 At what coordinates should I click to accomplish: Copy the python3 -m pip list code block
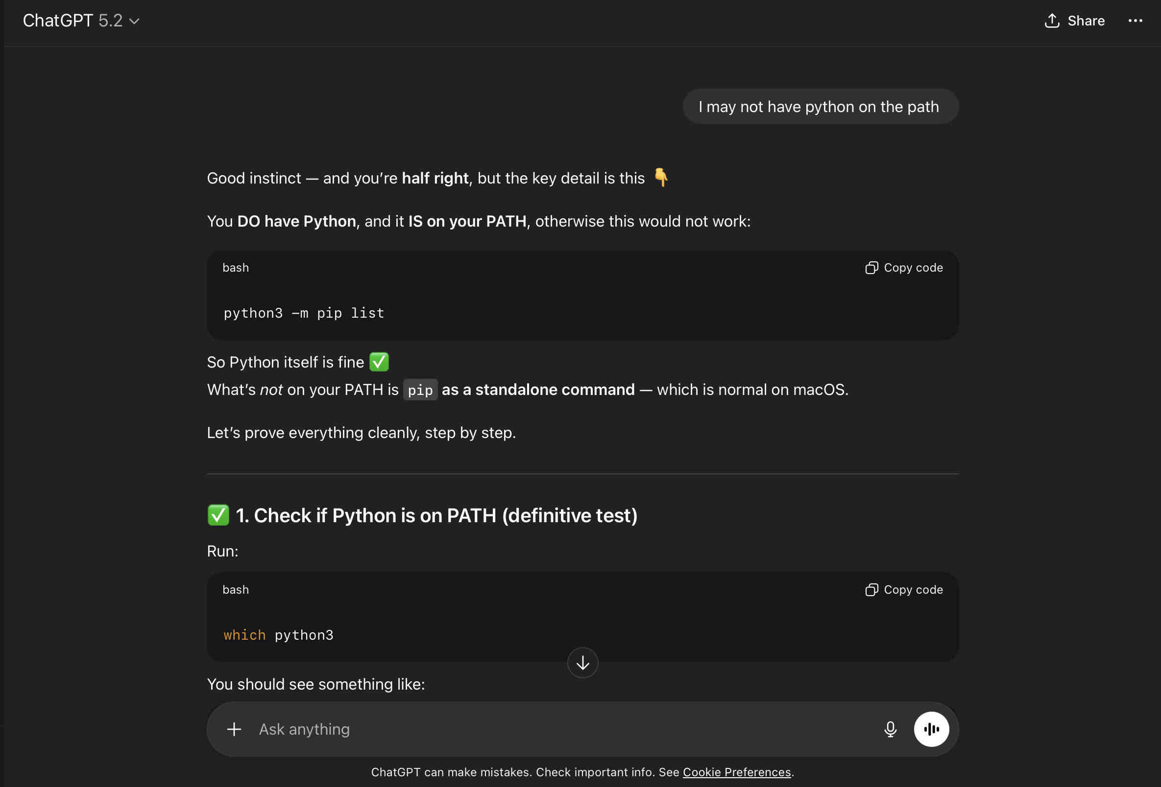click(x=904, y=268)
